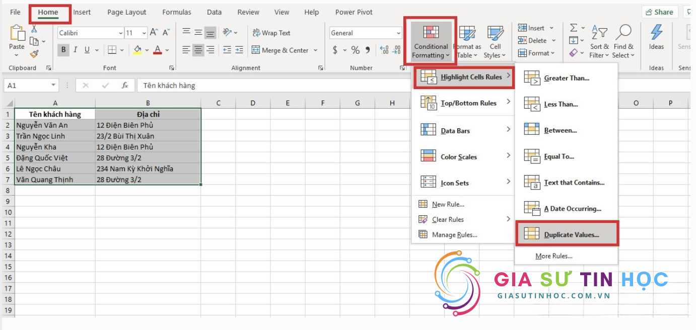Select the Format Painter brush icon
Image resolution: width=696 pixels, height=330 pixels.
tap(34, 53)
